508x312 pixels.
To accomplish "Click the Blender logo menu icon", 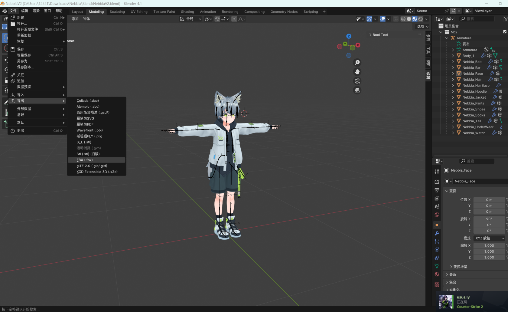I will (x=5, y=11).
